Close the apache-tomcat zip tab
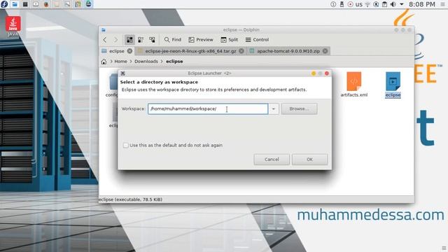The width and height of the screenshot is (448, 252). (x=325, y=51)
